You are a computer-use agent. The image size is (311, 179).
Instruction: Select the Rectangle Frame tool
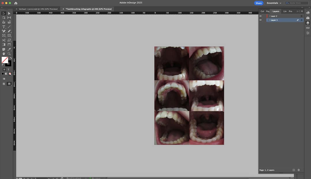(4, 36)
